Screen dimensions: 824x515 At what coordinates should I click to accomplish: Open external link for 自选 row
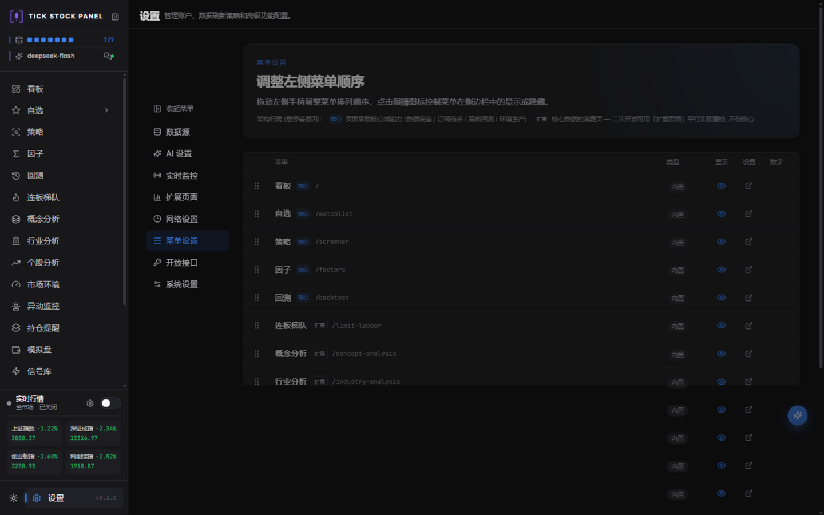point(748,214)
